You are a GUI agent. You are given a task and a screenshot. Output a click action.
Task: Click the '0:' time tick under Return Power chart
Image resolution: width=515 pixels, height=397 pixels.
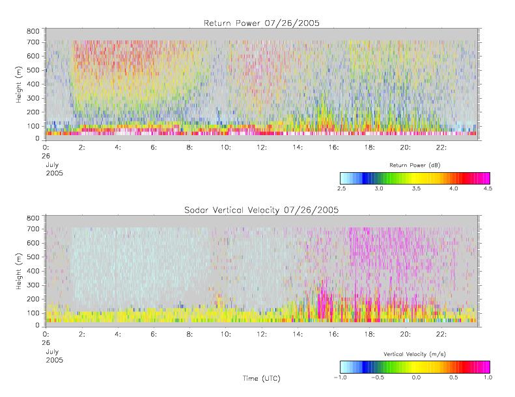coord(46,147)
